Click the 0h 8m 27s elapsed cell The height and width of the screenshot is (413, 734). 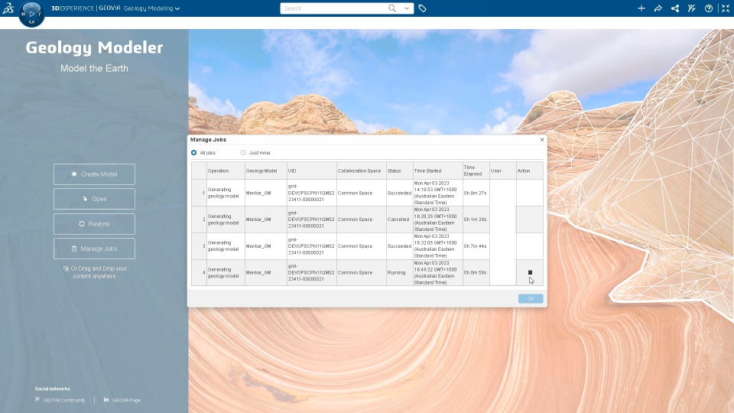tap(476, 193)
